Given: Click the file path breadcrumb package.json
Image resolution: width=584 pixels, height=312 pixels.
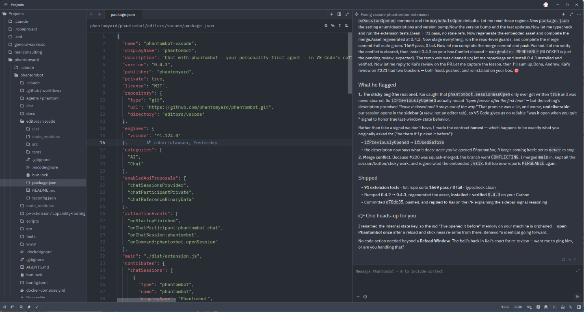Looking at the screenshot, I should pyautogui.click(x=152, y=26).
